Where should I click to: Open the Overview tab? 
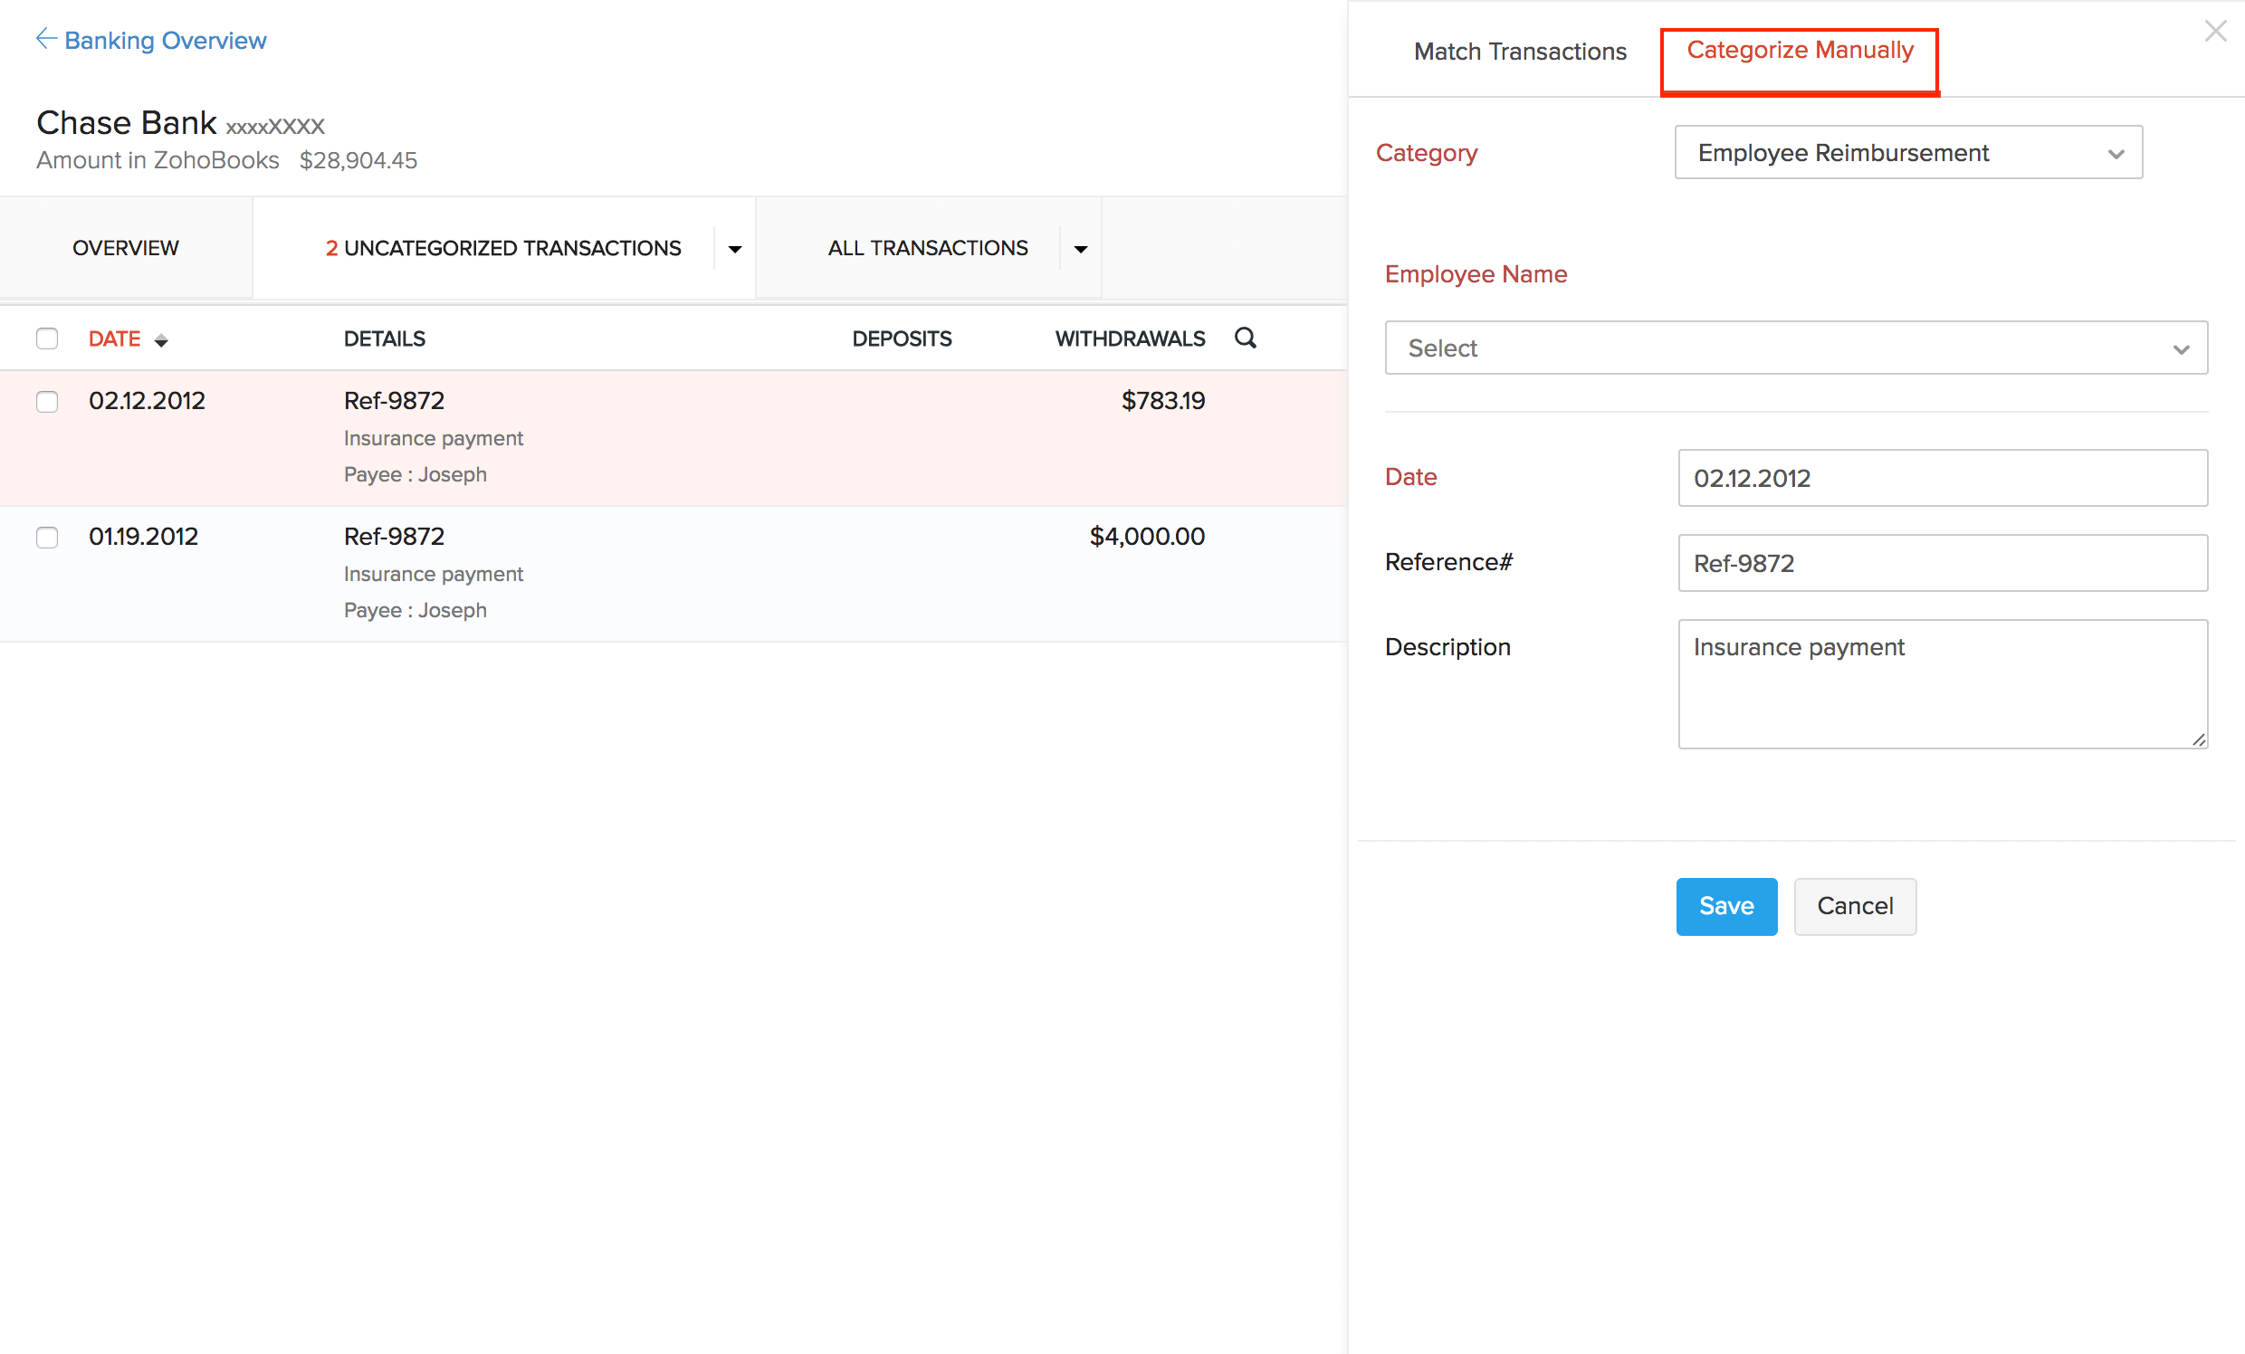click(x=126, y=248)
